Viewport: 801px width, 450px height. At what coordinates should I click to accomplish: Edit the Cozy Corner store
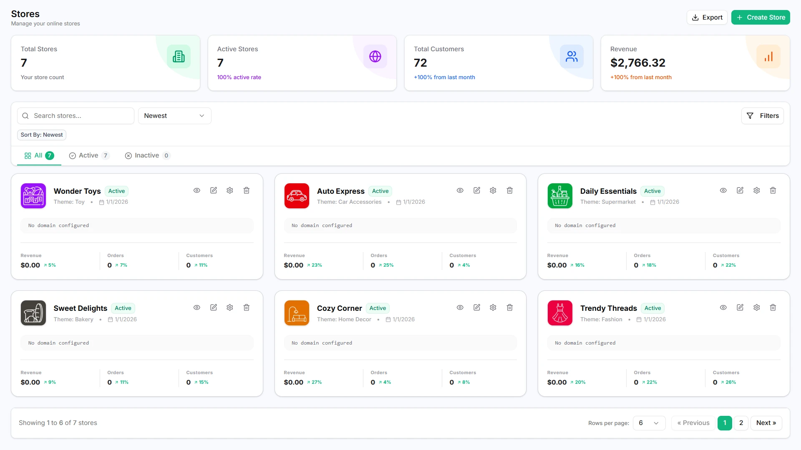pyautogui.click(x=477, y=307)
